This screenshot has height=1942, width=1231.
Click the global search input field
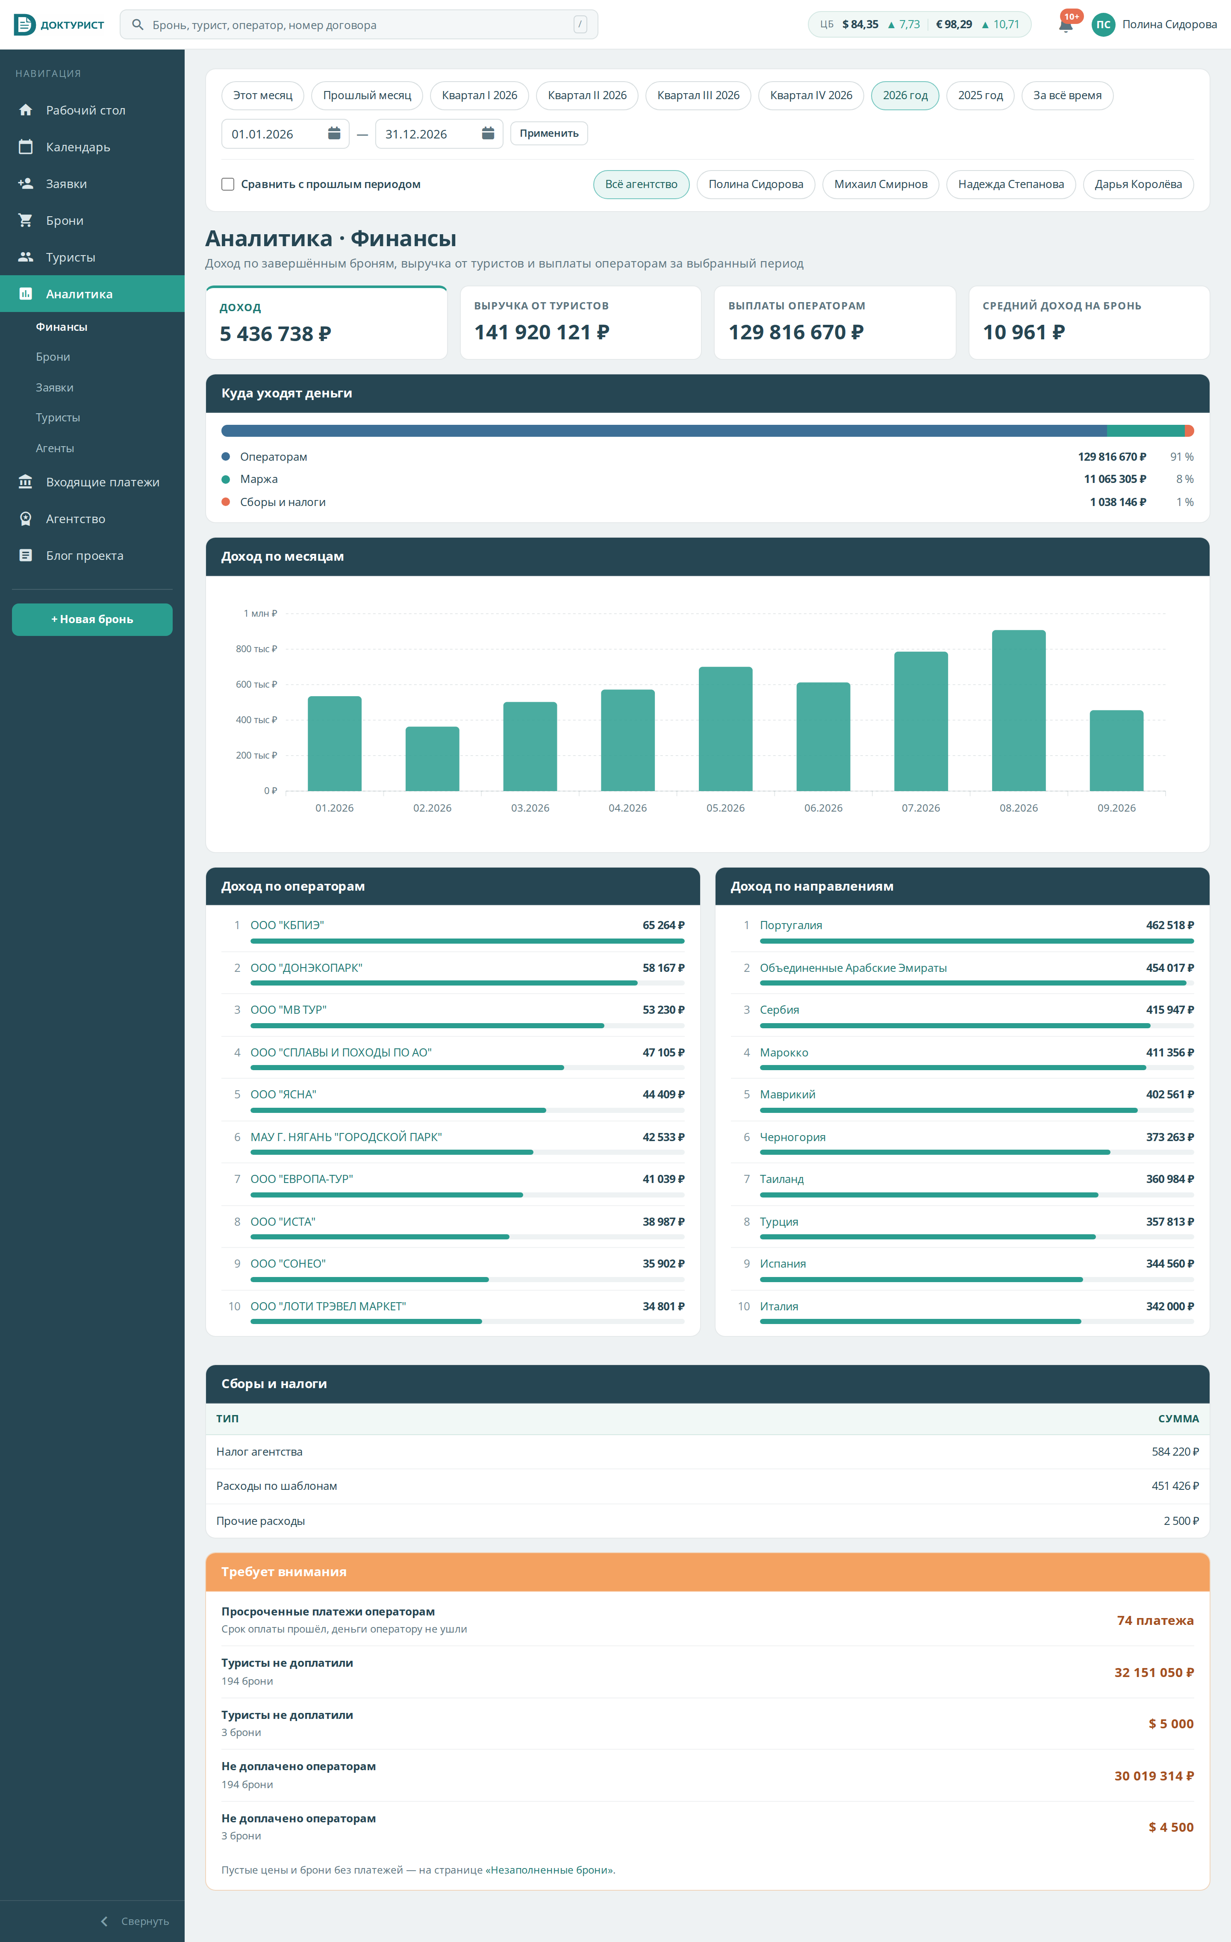tap(359, 25)
